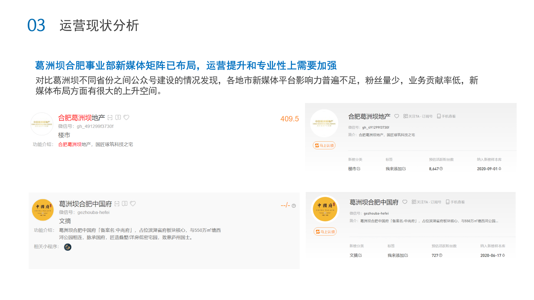Click the WeChat ID gezhouba-hefei in the left card
The width and height of the screenshot is (534, 300).
(93, 212)
